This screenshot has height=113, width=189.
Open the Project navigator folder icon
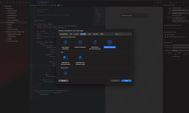tap(1, 2)
